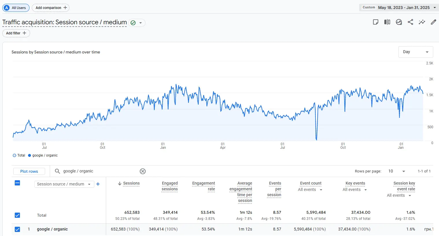Viewport: 439px width, 236px height.
Task: Click the chart title Sessions by Session source
Action: coord(56,52)
